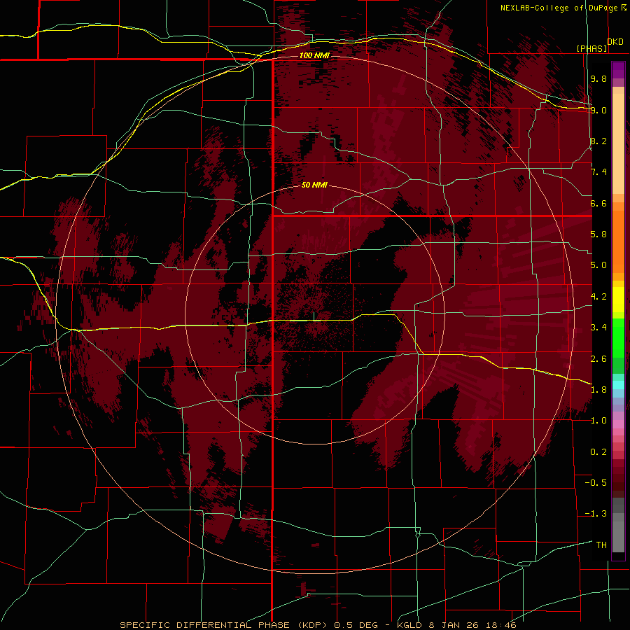Click the 5.8 scale value
Viewport: 630px width, 630px height.
tap(598, 234)
